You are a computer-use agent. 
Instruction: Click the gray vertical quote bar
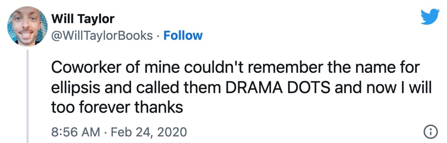29,97
